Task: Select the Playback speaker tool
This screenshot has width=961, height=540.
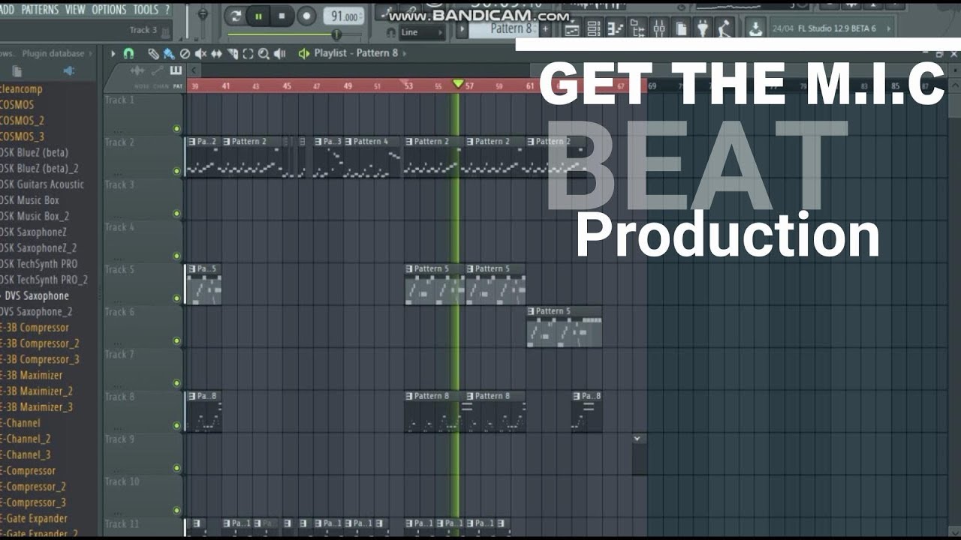Action: tap(279, 53)
